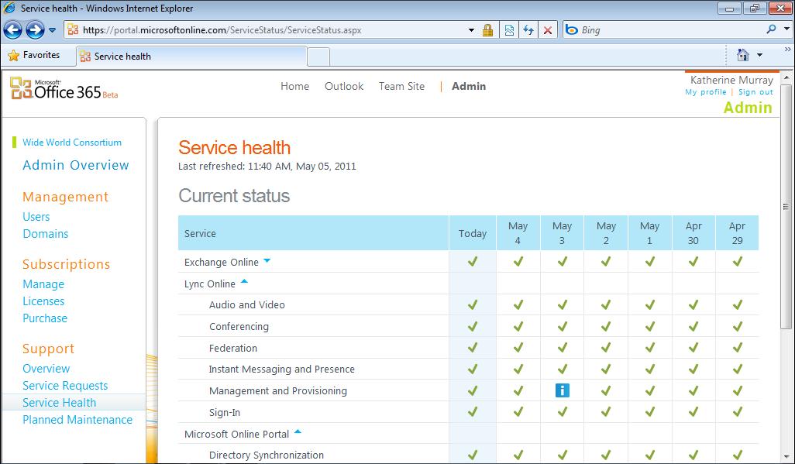Click the Office 365 Beta logo
Screen dimensions: 795x464
64,89
